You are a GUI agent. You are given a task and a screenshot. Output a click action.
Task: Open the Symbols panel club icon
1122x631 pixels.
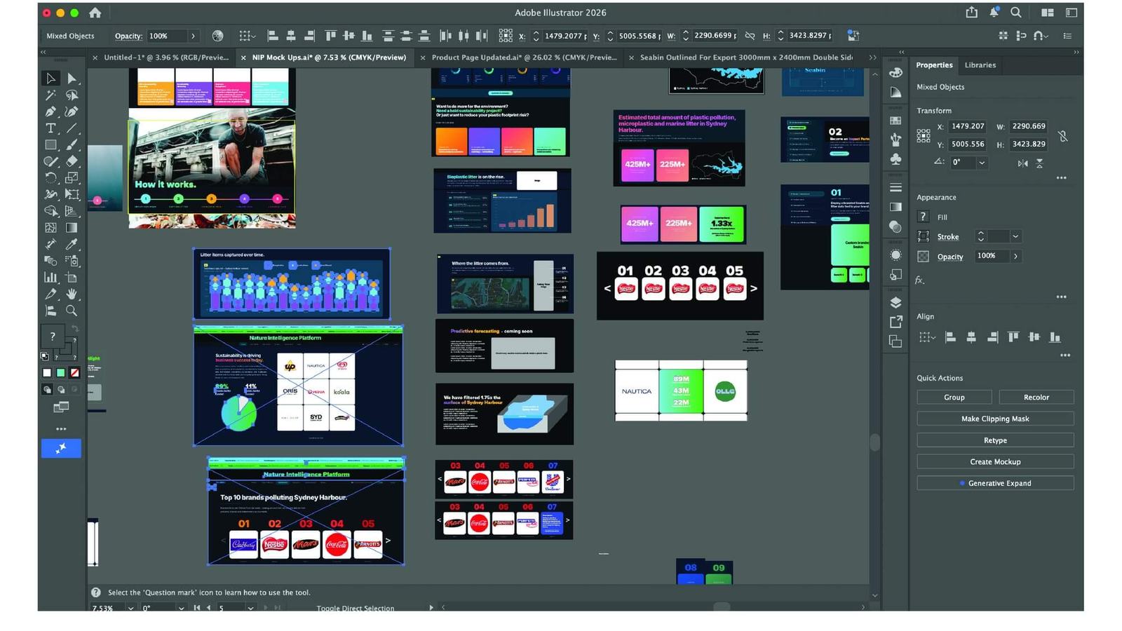pos(895,159)
